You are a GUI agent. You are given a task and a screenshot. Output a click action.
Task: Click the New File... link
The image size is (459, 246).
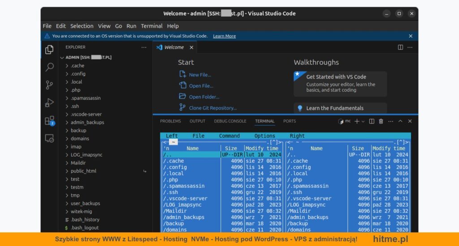200,75
